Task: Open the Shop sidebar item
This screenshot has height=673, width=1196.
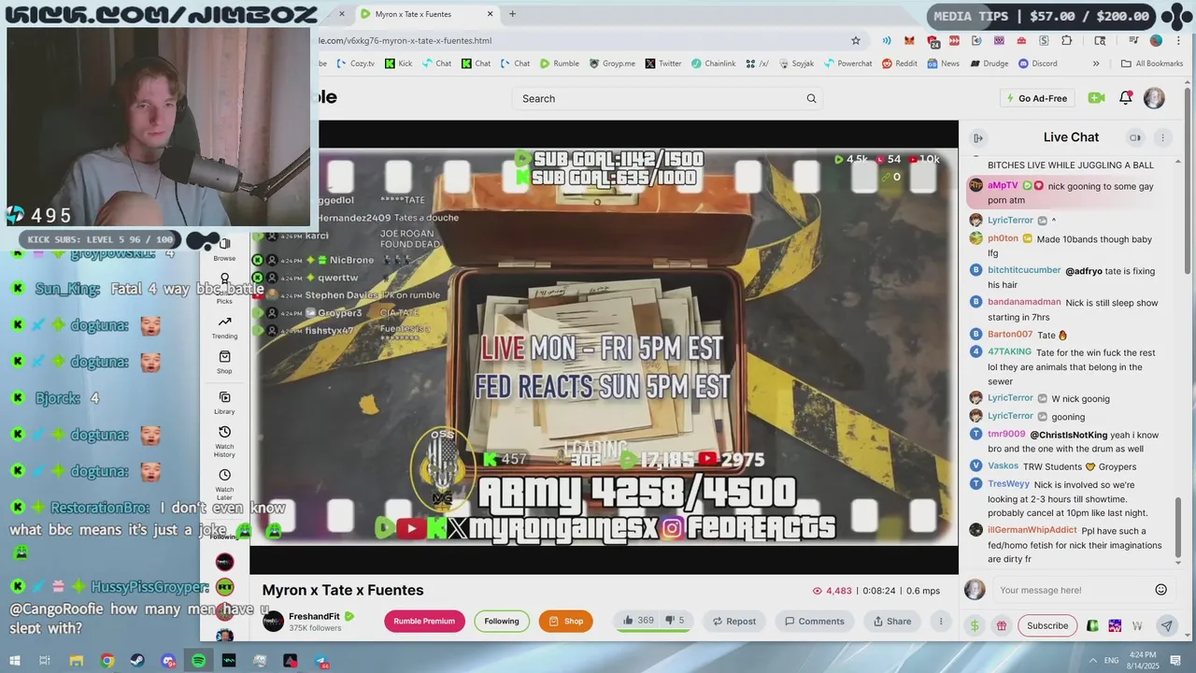Action: 224,362
